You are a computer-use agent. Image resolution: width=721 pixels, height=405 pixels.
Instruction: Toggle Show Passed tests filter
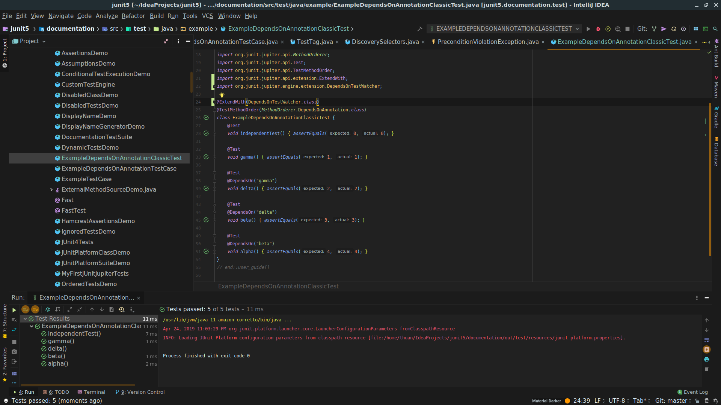[x=26, y=309]
